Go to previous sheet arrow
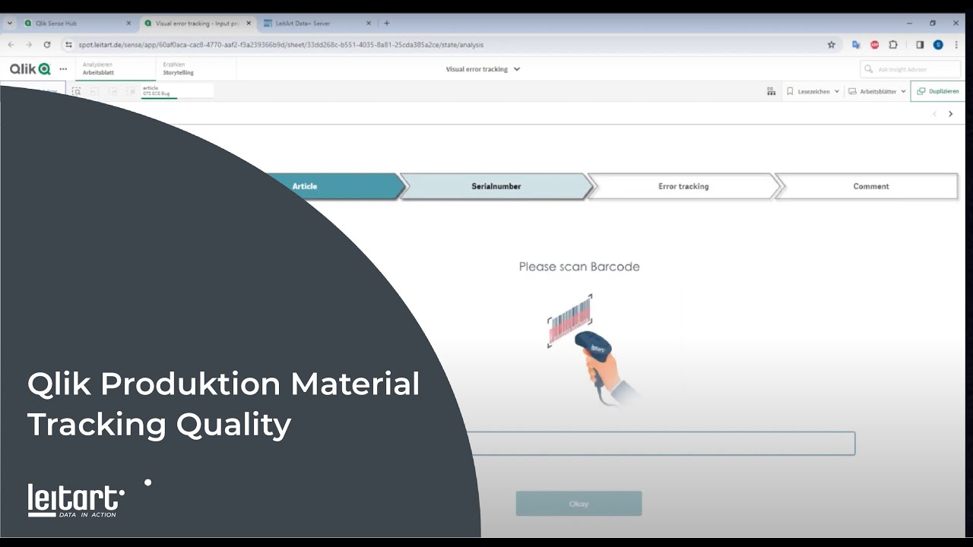The image size is (973, 547). tap(935, 114)
